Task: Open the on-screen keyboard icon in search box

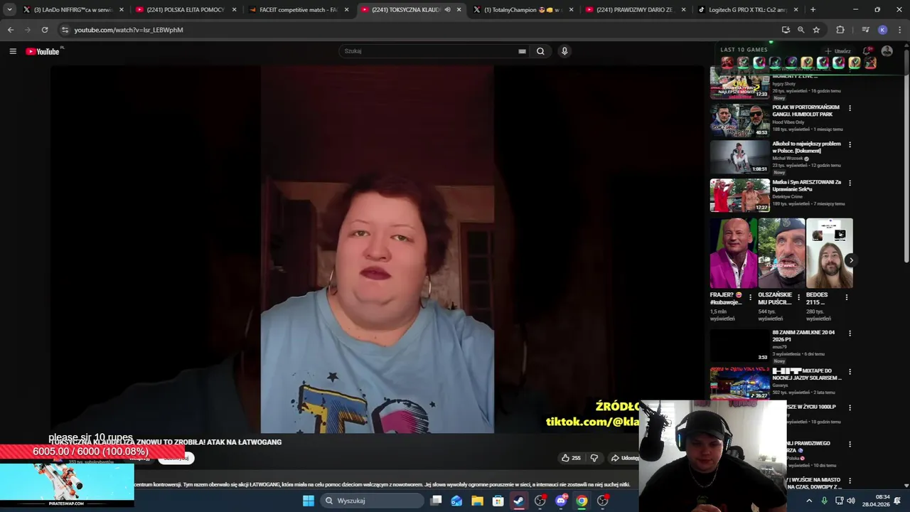Action: [x=522, y=51]
